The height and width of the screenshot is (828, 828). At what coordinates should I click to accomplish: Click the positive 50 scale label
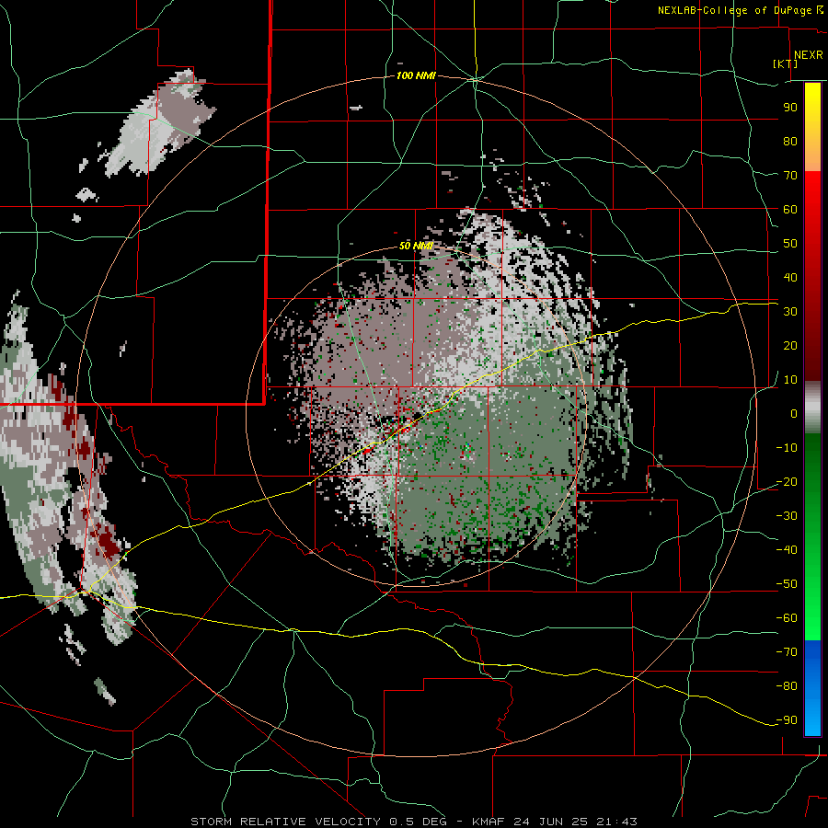pyautogui.click(x=790, y=244)
